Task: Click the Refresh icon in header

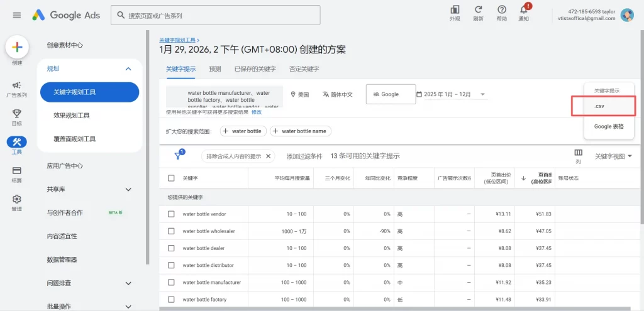Action: point(479,10)
